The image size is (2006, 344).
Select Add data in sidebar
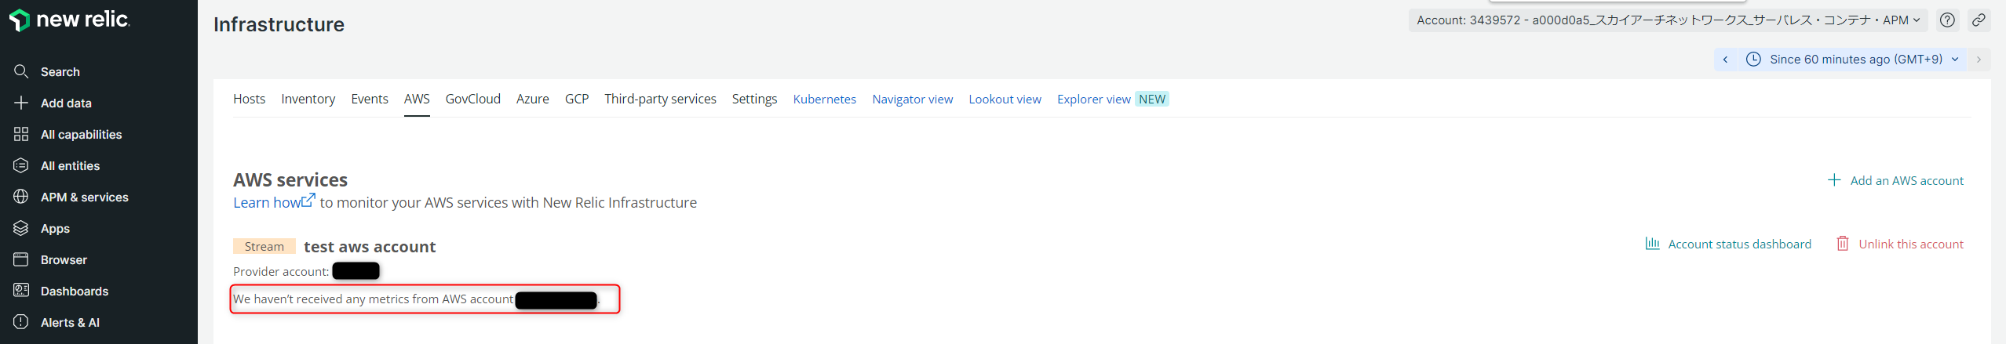click(x=66, y=103)
